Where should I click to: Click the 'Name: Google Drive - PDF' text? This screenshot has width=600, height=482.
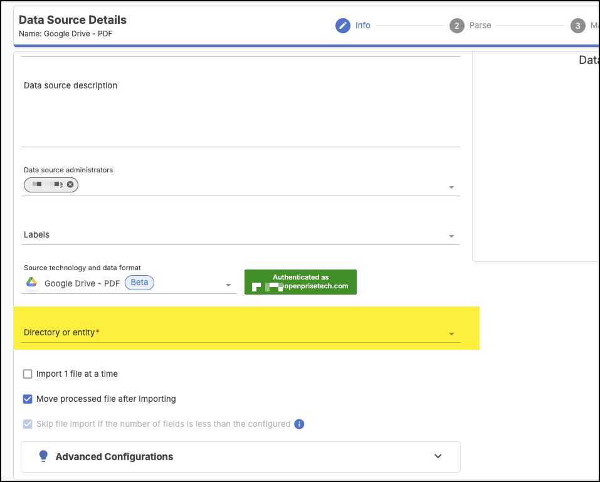pos(65,34)
